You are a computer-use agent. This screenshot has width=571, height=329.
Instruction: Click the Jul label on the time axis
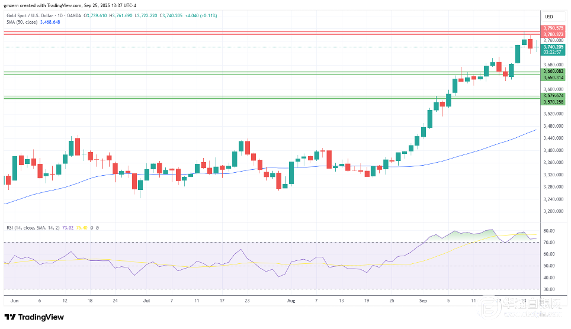(x=146, y=301)
